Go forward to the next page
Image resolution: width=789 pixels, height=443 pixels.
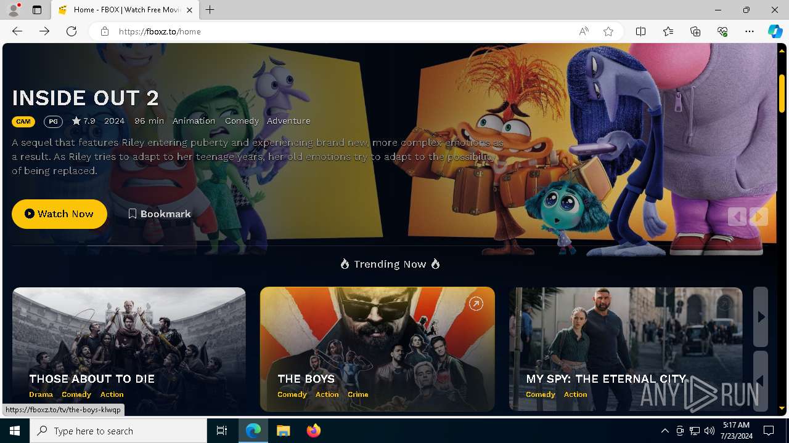[44, 31]
